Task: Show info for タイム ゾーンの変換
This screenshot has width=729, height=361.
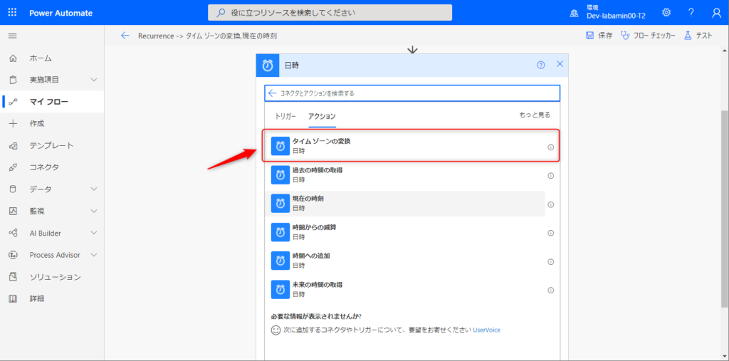Action: click(x=551, y=147)
